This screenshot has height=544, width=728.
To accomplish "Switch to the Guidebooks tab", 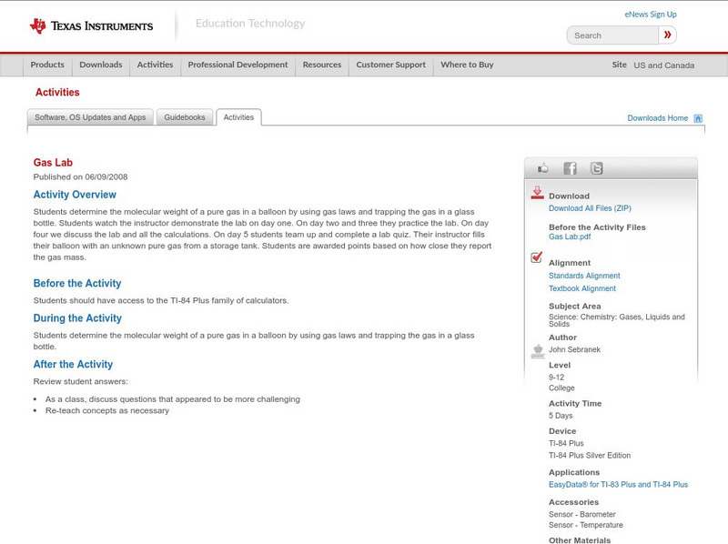I will coord(185,117).
